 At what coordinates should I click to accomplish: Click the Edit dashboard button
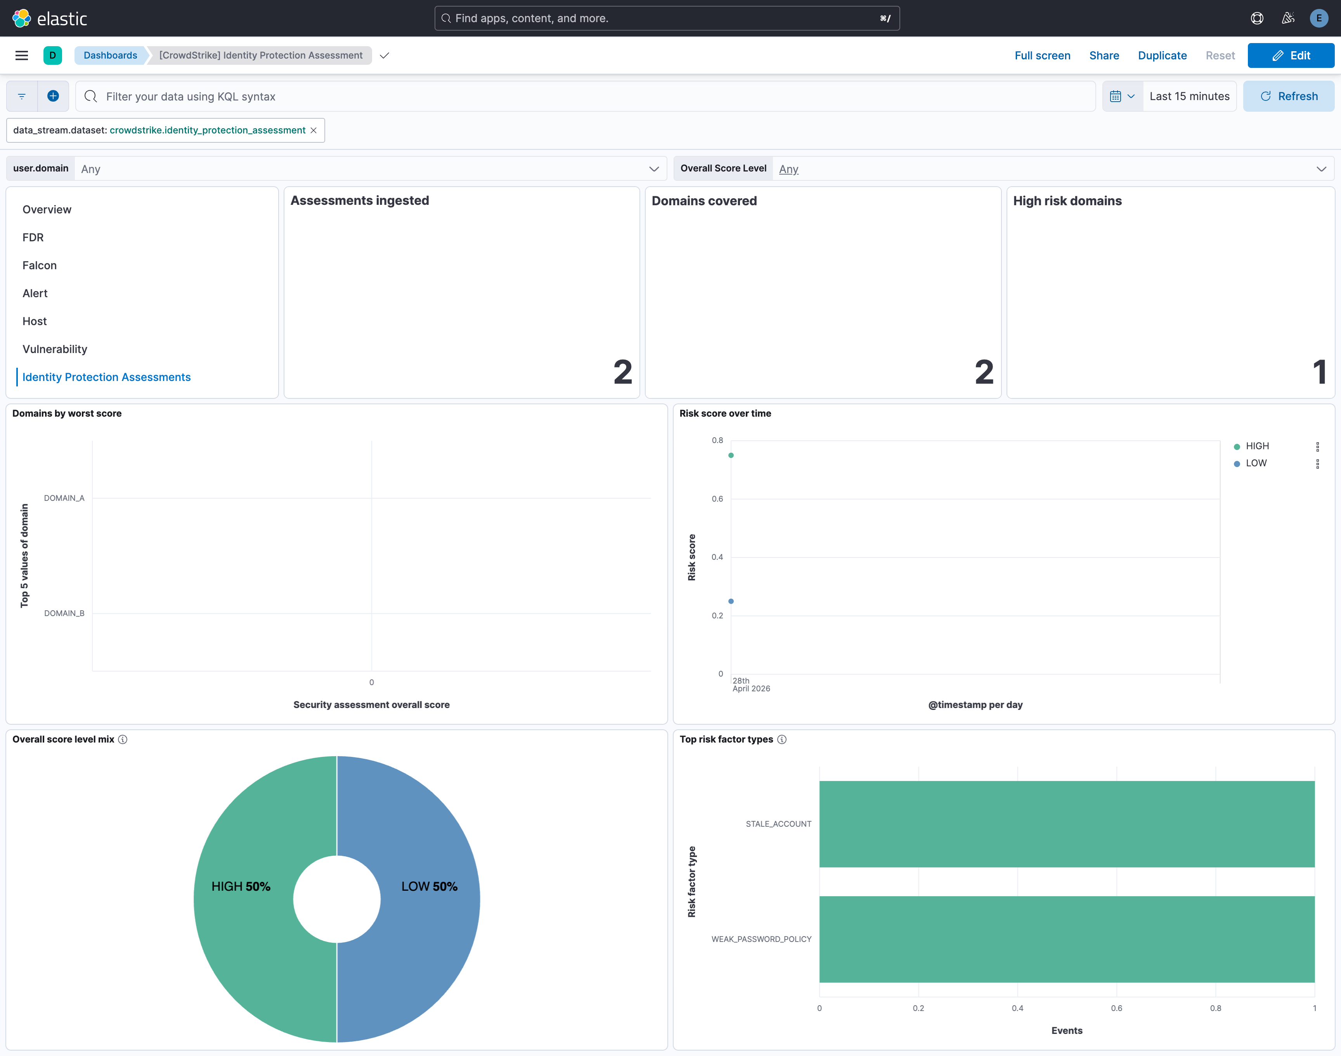point(1291,55)
